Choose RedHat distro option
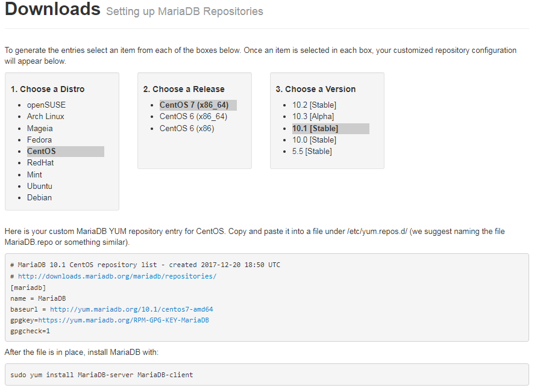543x388 pixels. (40, 162)
